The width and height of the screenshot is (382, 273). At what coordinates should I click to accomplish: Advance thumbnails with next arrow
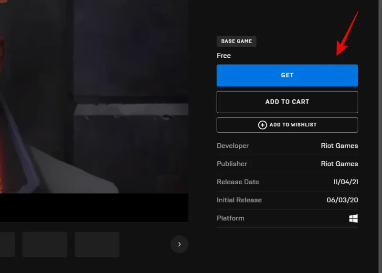(180, 244)
